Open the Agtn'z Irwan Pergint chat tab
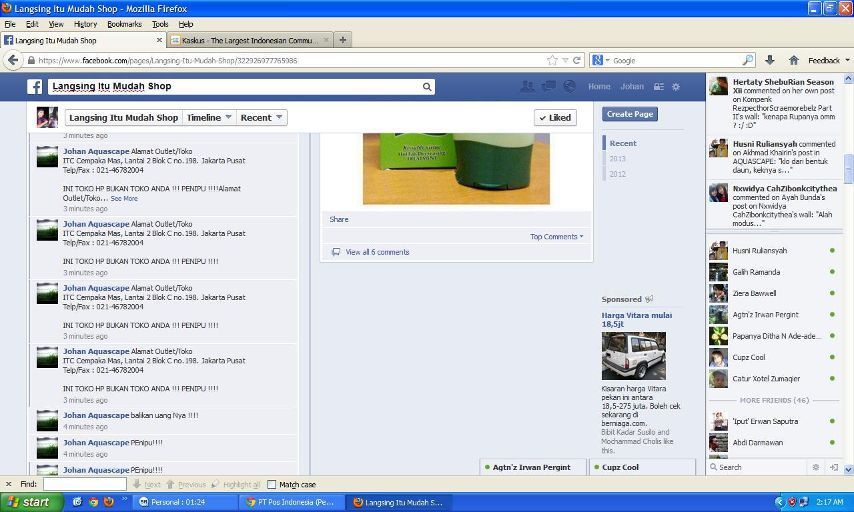This screenshot has width=854, height=512. click(x=532, y=467)
